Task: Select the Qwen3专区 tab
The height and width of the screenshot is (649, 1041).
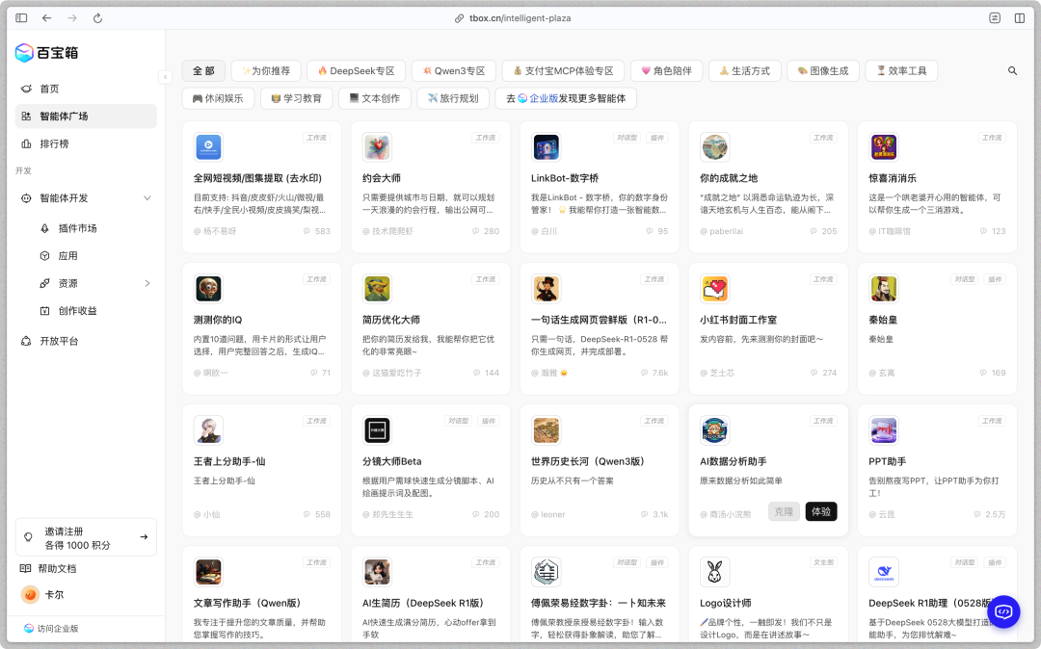Action: (x=454, y=71)
